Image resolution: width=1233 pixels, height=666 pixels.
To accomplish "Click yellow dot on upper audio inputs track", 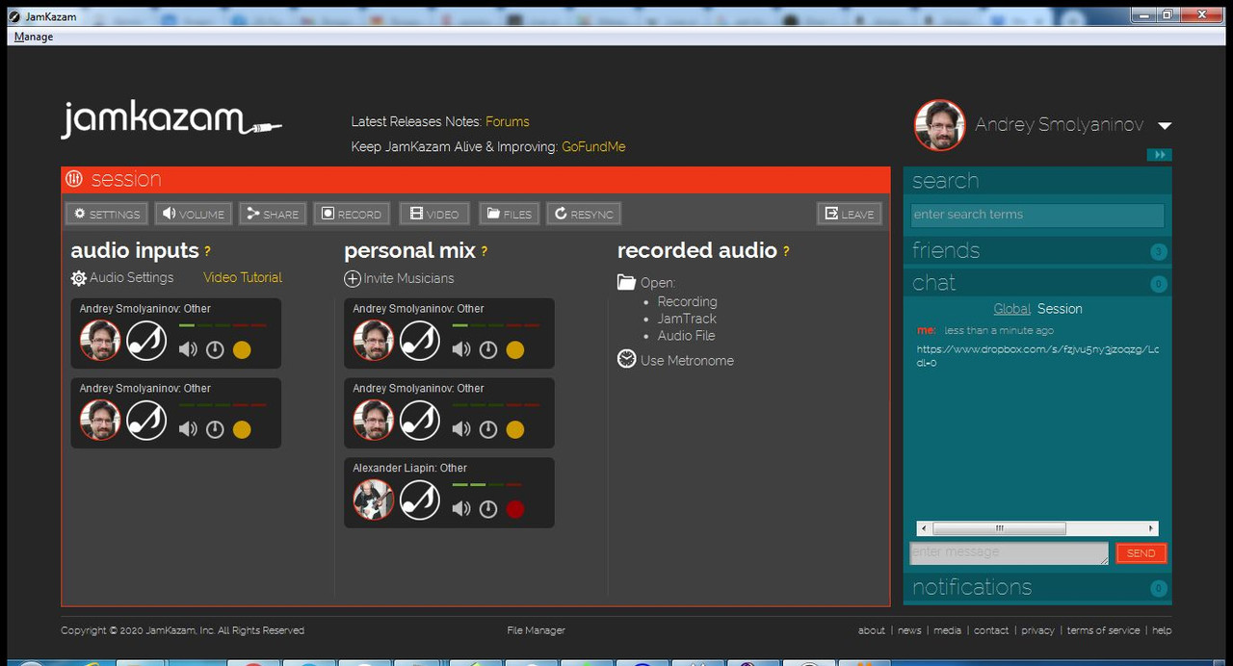I will (242, 349).
